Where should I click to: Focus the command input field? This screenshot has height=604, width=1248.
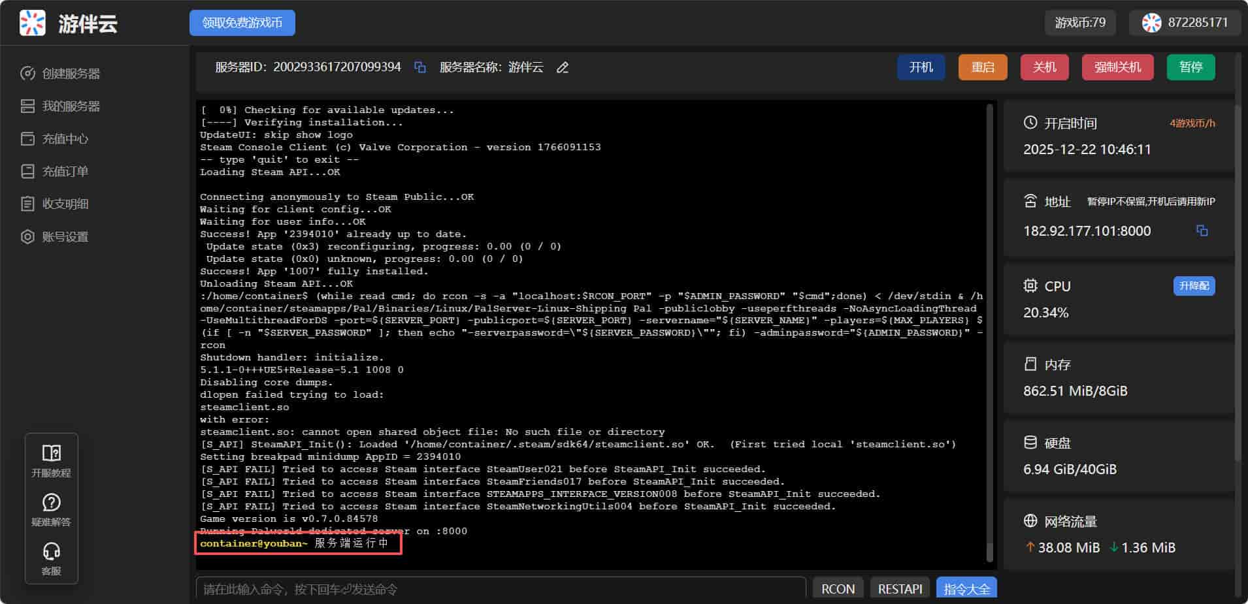[x=500, y=589]
